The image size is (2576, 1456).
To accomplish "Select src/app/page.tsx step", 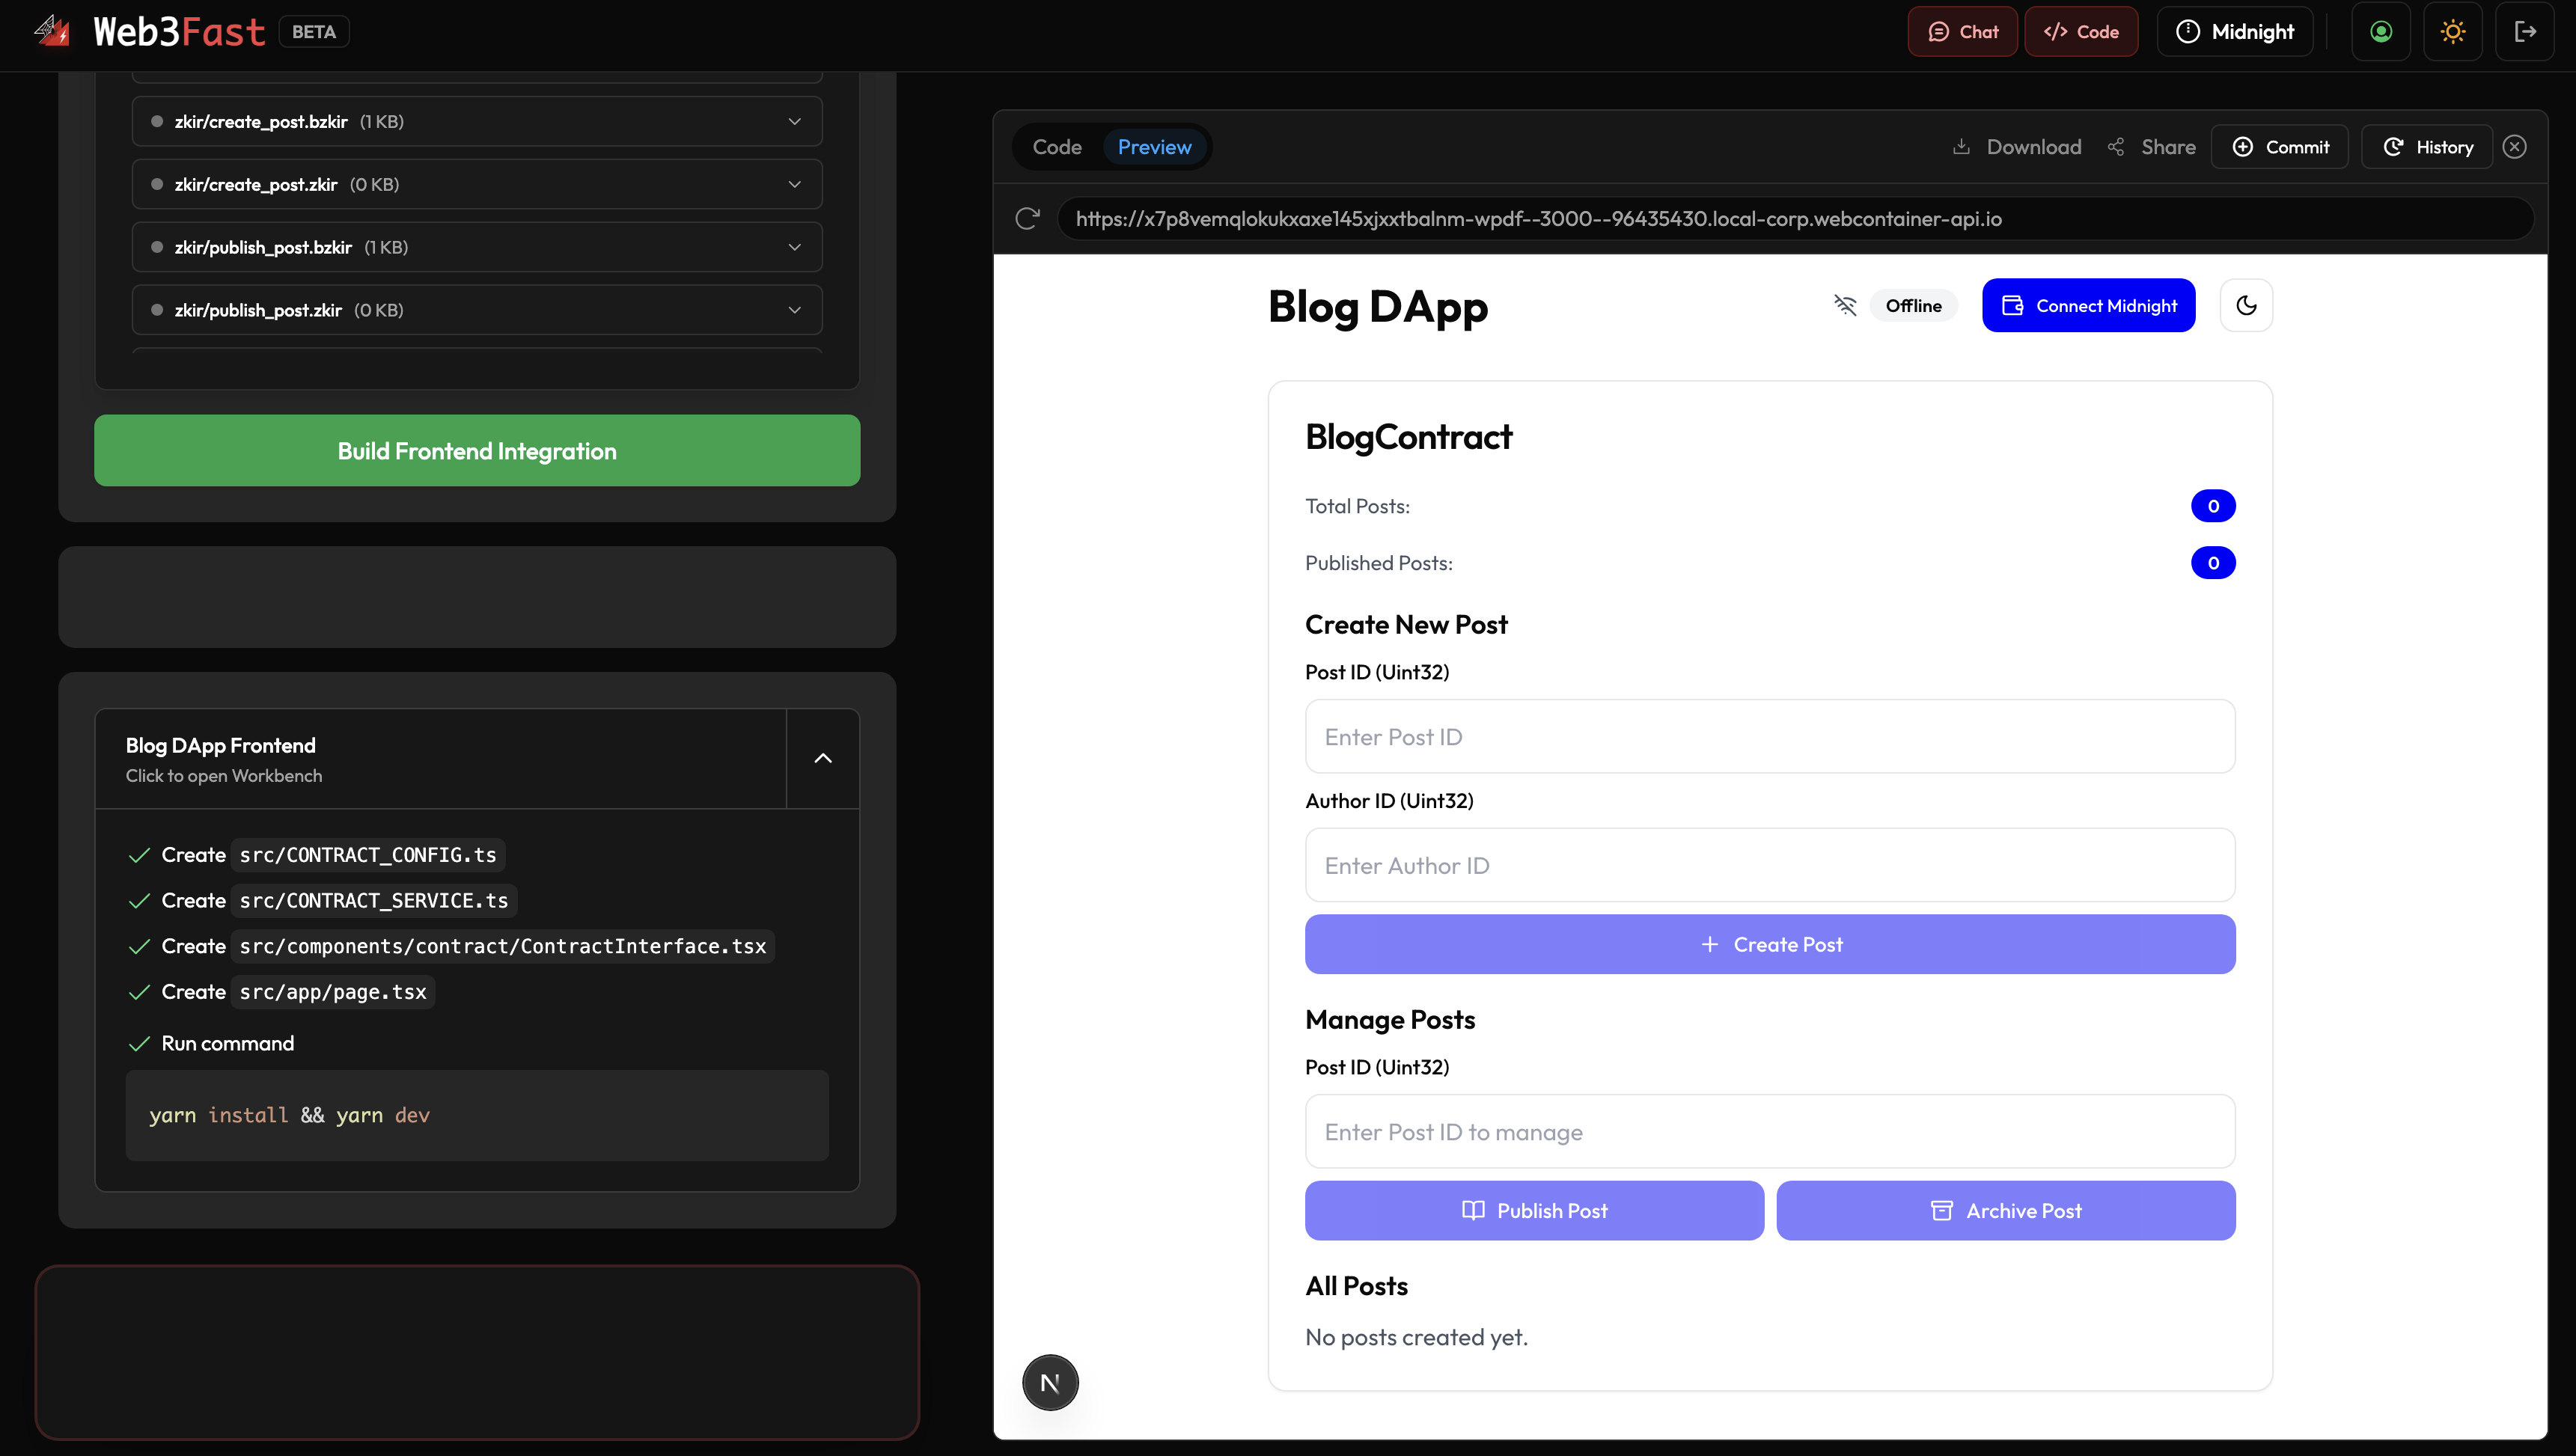I will [332, 992].
